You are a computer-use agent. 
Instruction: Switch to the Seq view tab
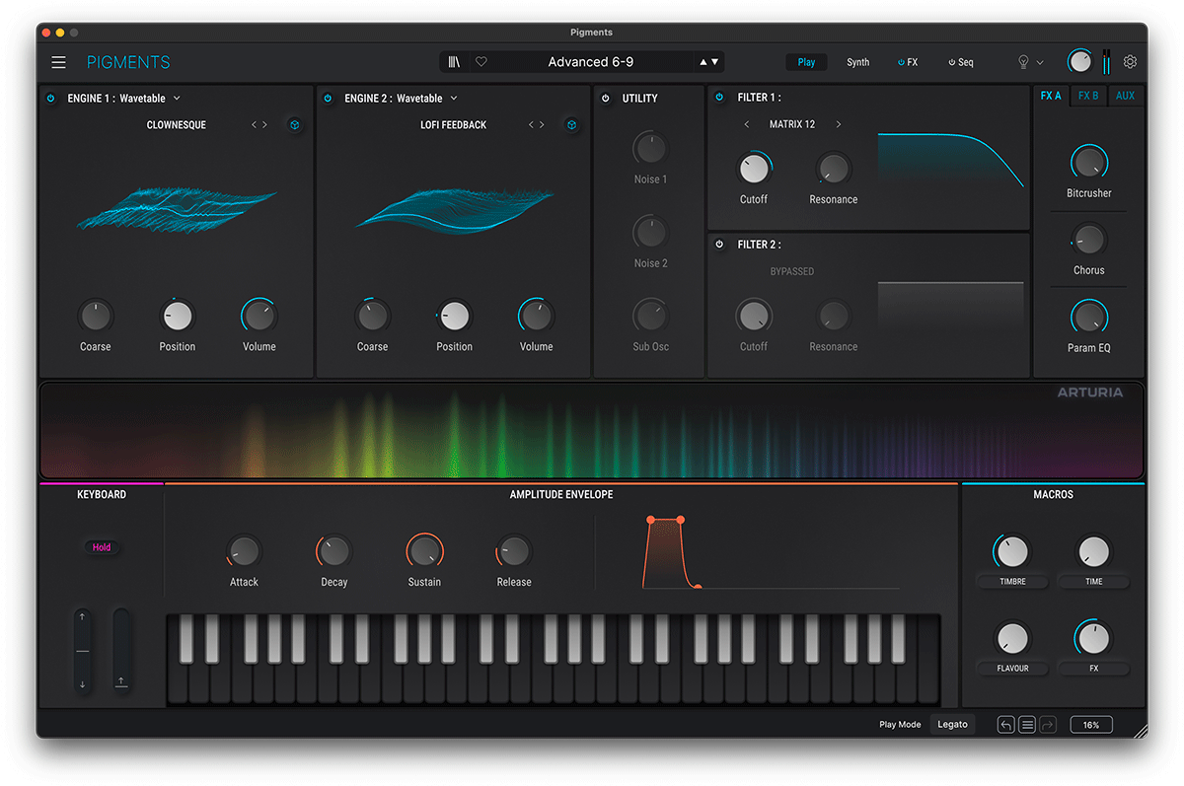pyautogui.click(x=961, y=62)
